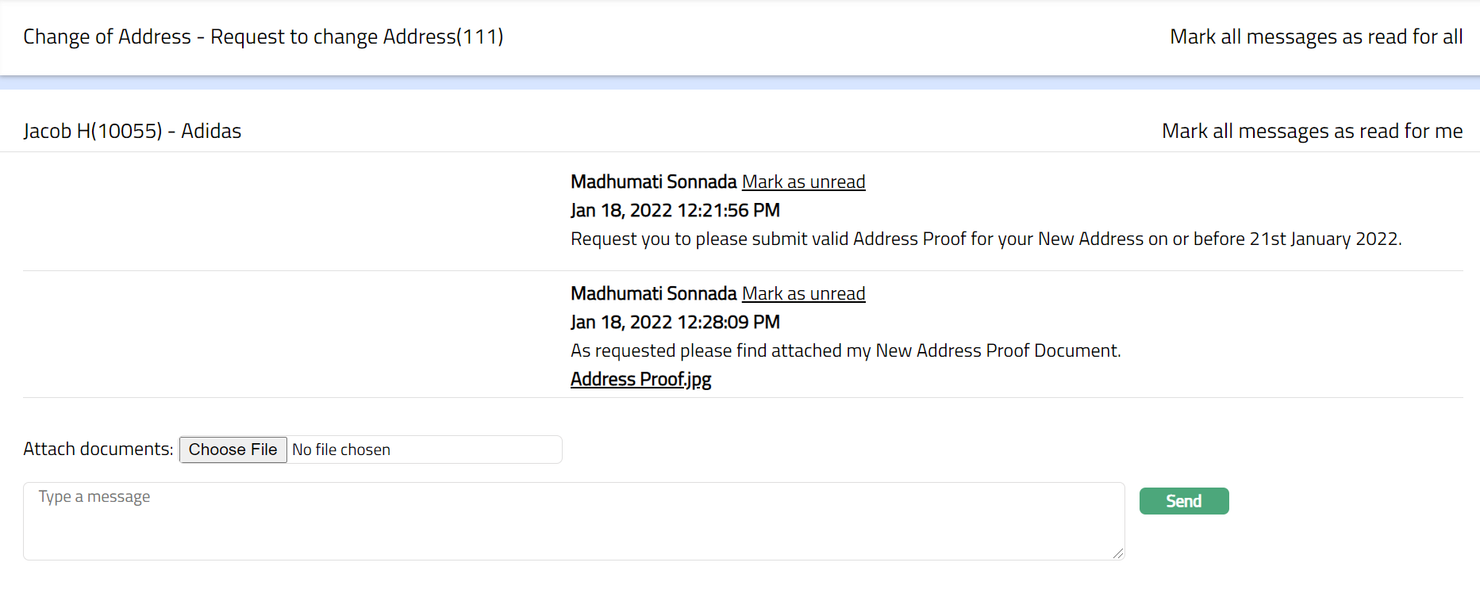1480x593 pixels.
Task: Select the Jacob H(10055) - Adidas heading
Action: (x=132, y=132)
